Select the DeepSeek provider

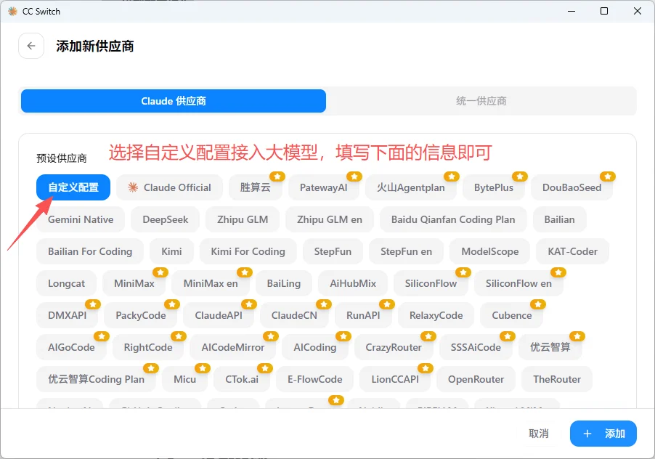click(166, 219)
